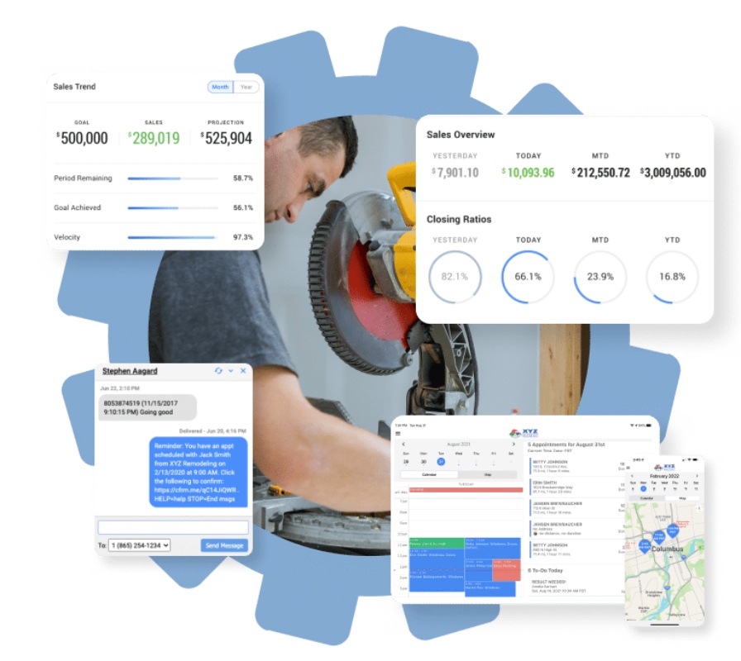The height and width of the screenshot is (661, 741).
Task: Select the highlighted day 31 on tablet calendar
Action: [x=441, y=462]
